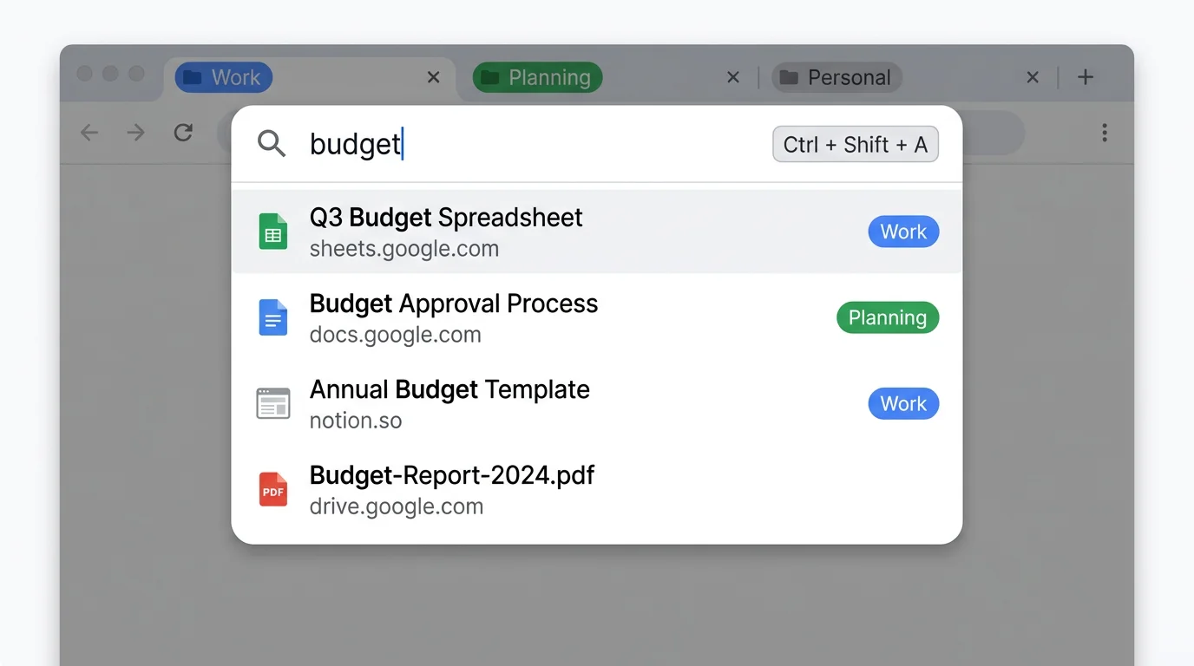This screenshot has height=666, width=1194.
Task: Switch to the Planning tab
Action: pos(537,77)
